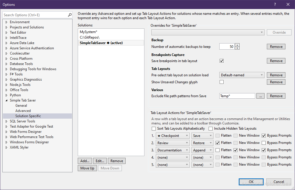Open the ellipsis button for exclude patterns

pos(260,96)
